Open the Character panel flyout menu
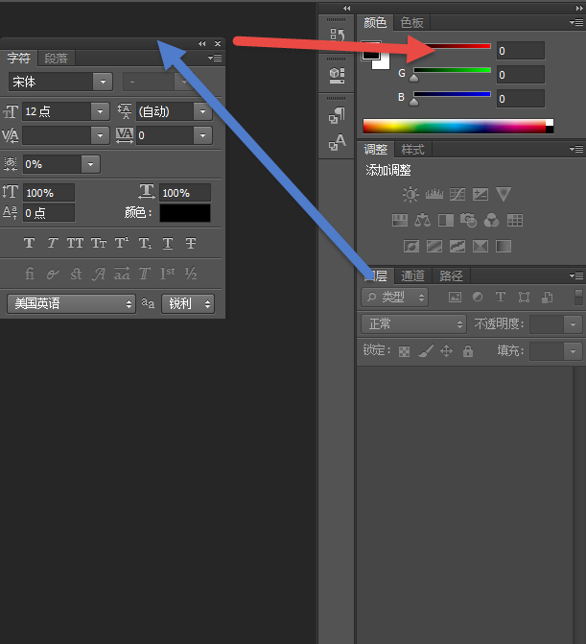Image resolution: width=586 pixels, height=644 pixels. 216,58
